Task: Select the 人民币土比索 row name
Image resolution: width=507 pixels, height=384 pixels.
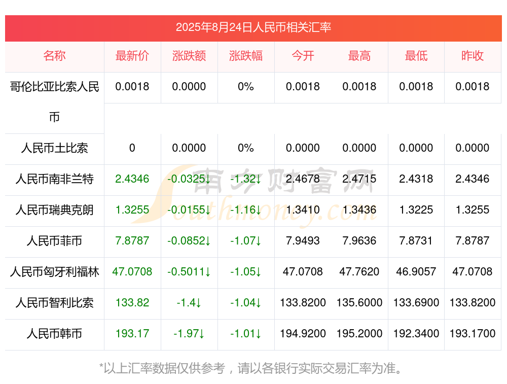Action: [x=54, y=148]
